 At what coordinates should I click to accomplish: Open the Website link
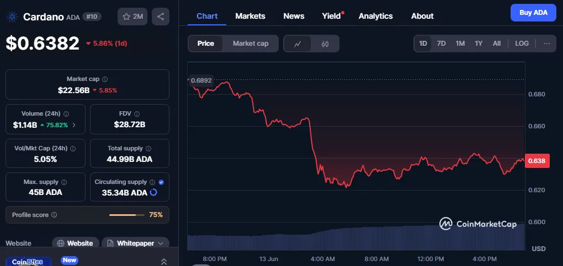(x=76, y=243)
